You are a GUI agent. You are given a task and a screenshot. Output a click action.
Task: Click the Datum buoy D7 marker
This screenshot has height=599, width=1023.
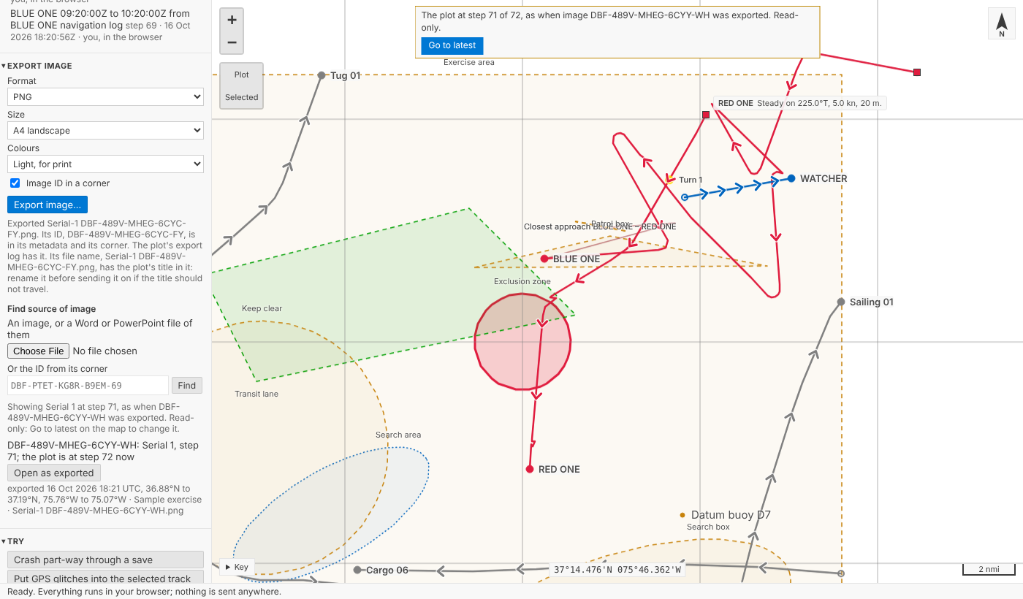tap(682, 515)
